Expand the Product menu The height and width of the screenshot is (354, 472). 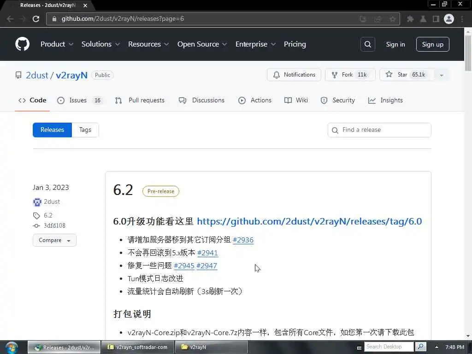click(57, 44)
